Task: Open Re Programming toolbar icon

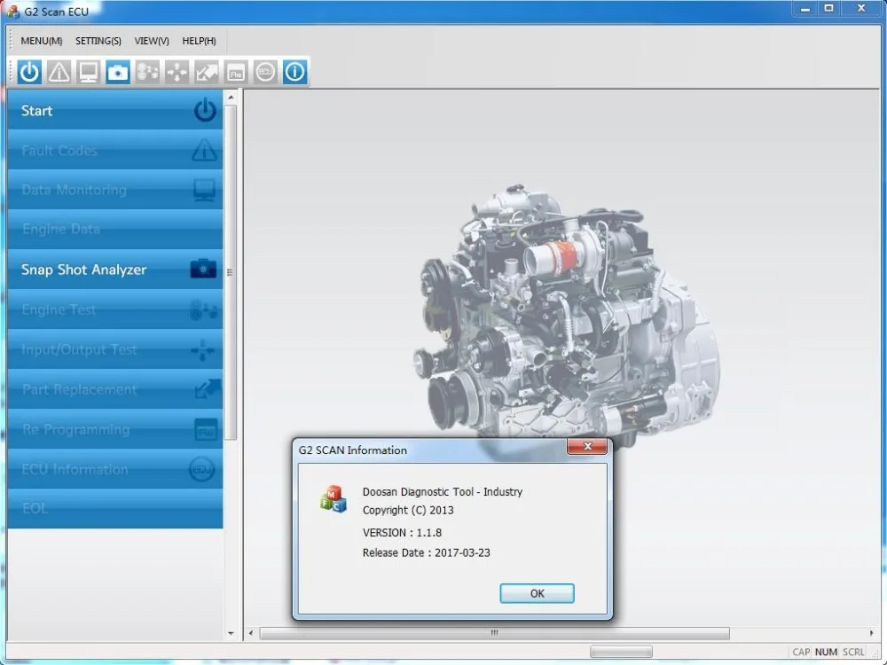Action: [x=236, y=72]
